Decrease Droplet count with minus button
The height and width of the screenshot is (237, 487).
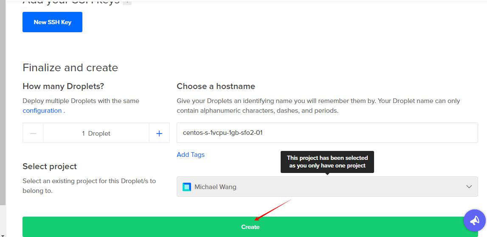(x=33, y=133)
